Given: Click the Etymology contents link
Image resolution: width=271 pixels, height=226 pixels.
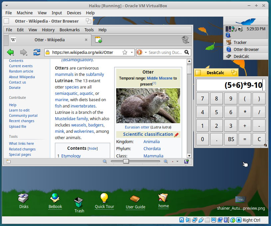Looking at the screenshot, I should point(71,156).
